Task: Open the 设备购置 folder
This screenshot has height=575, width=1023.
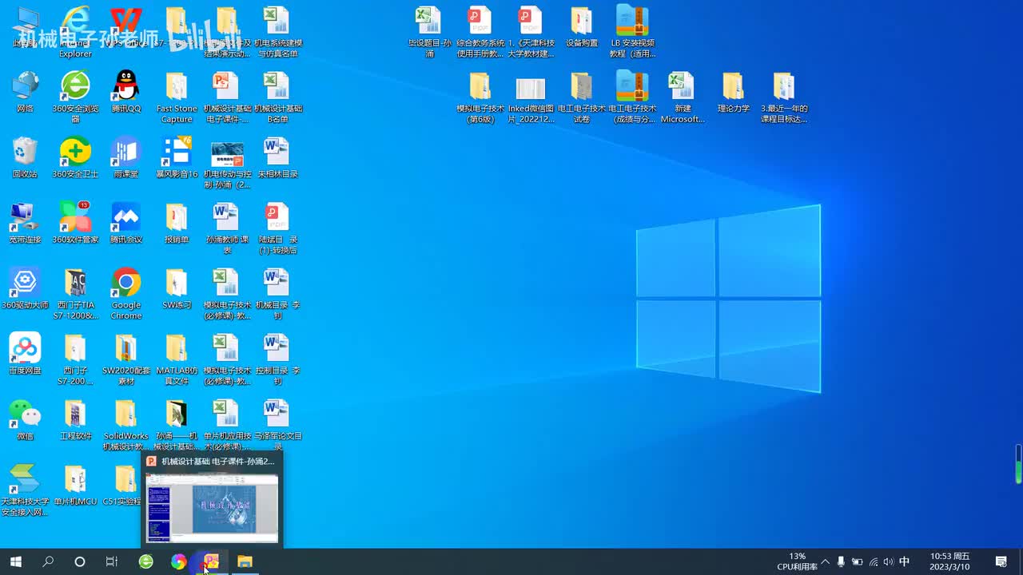Action: pyautogui.click(x=581, y=26)
